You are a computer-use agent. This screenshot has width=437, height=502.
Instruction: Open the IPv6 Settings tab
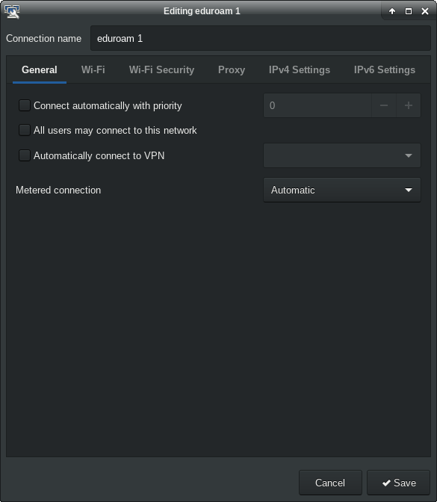385,69
